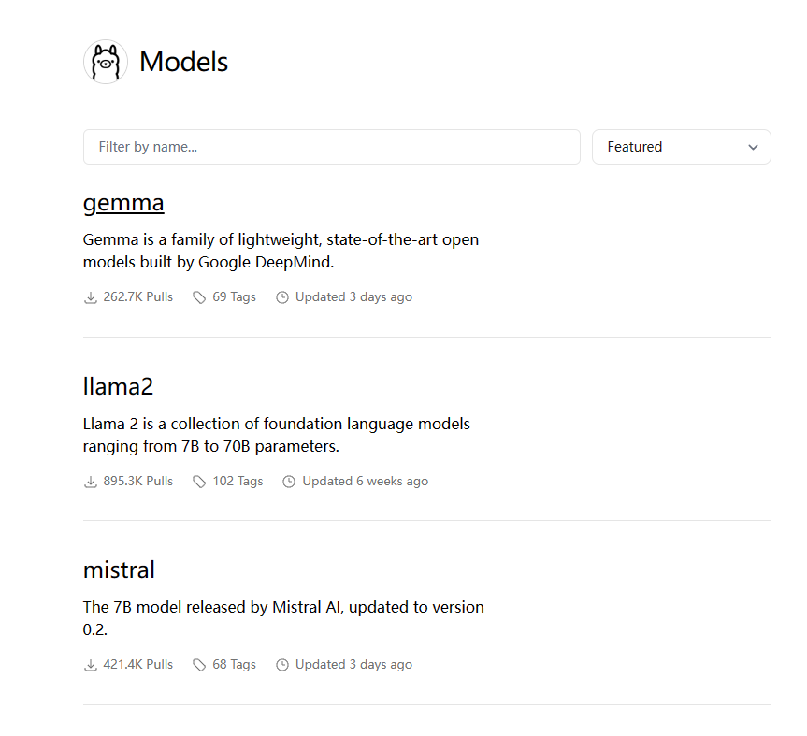Viewport: 807px width, 736px height.
Task: Click the clock icon for mistral's updated time
Action: pos(282,665)
